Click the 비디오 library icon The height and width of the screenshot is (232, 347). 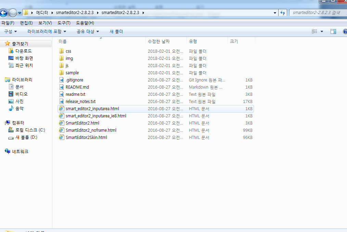11,94
